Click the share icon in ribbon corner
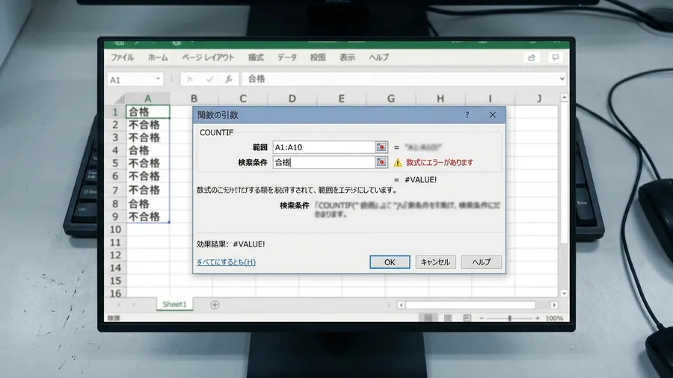673x378 pixels. 532,58
